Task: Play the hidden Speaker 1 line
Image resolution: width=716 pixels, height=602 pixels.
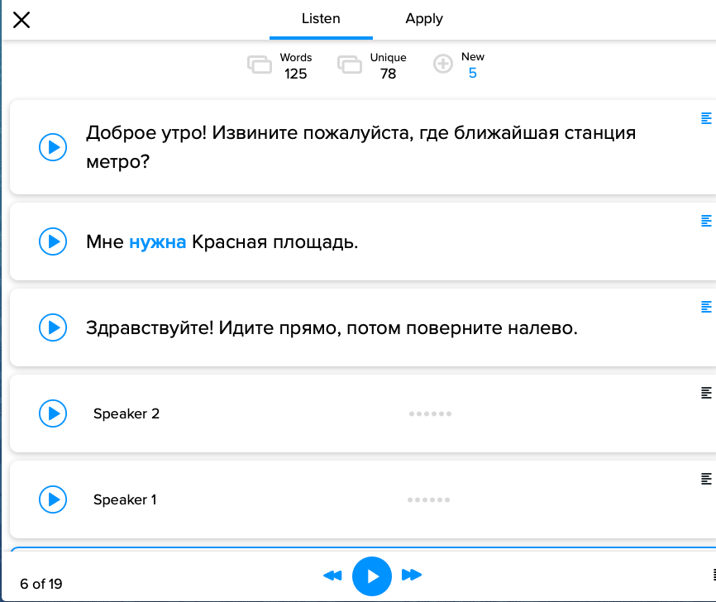Action: click(x=53, y=499)
